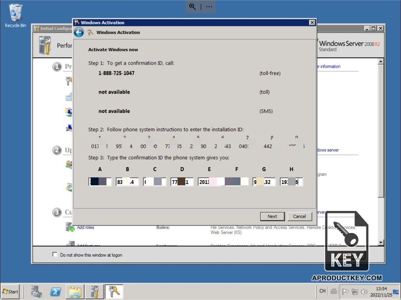401x300 pixels.
Task: Focus confirmation ID field C
Action: coord(155,182)
